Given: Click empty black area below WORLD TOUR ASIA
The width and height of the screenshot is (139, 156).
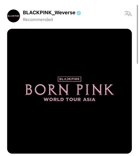Looking at the screenshot, I should tap(69, 127).
